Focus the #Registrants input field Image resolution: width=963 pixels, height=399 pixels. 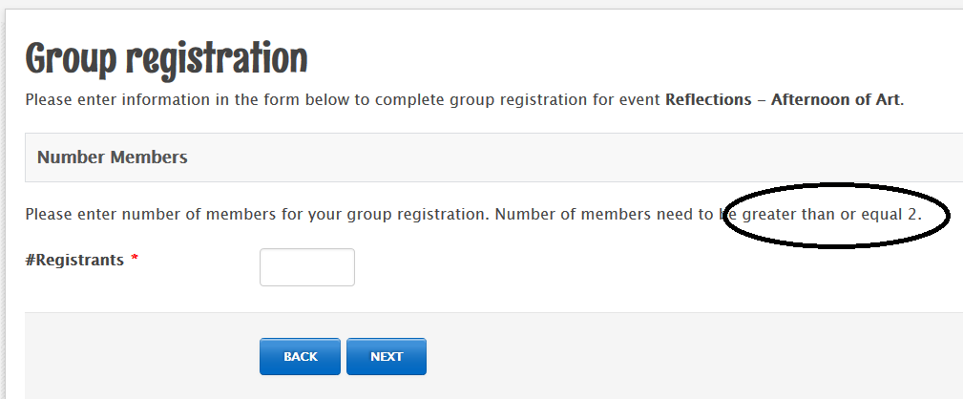click(307, 267)
